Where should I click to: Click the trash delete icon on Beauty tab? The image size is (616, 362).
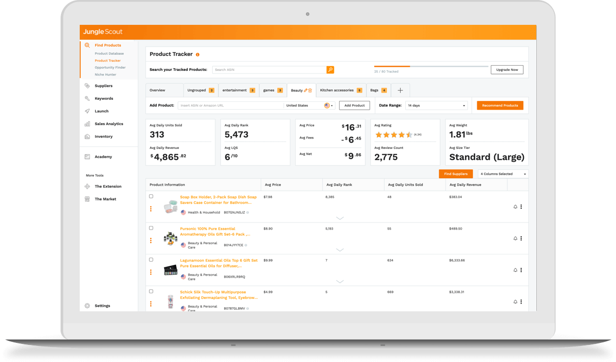(310, 90)
